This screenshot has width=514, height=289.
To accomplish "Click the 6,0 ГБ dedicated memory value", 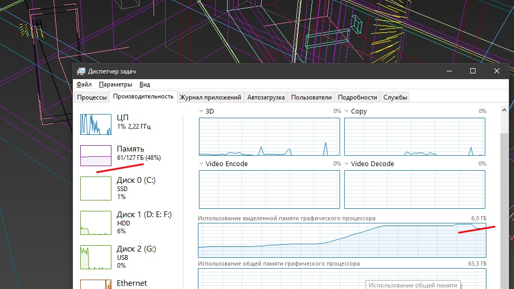I will (x=479, y=218).
